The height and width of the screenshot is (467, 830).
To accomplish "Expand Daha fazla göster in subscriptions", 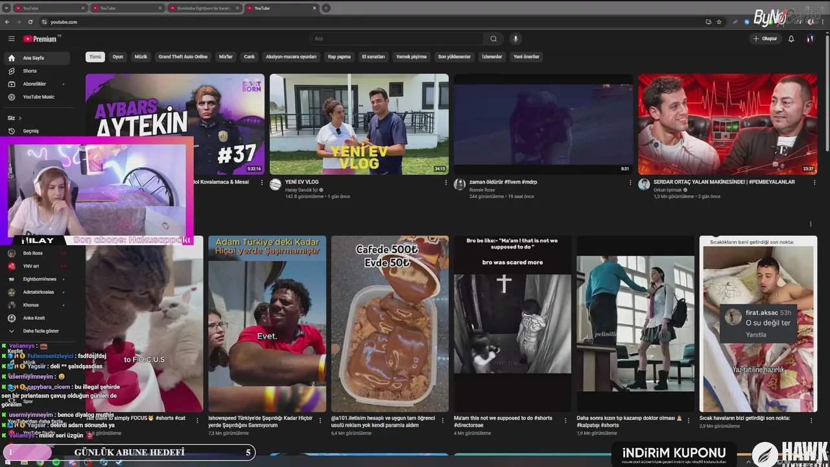I will 38,331.
